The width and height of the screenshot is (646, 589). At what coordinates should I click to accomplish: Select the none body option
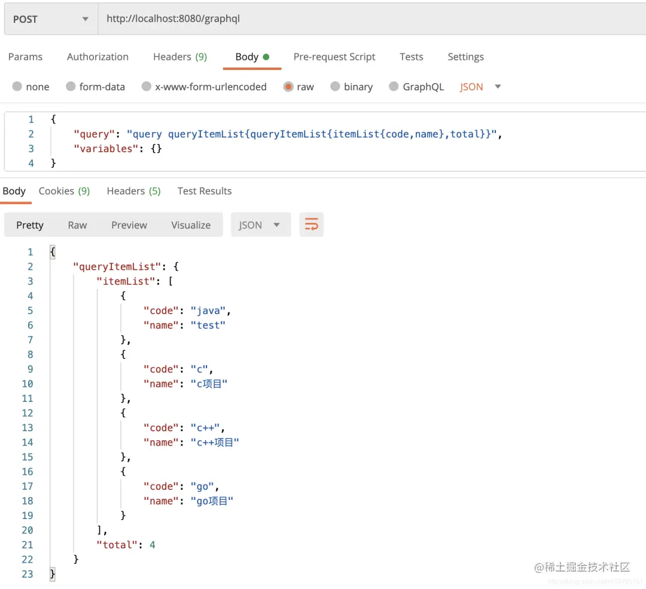[x=31, y=87]
